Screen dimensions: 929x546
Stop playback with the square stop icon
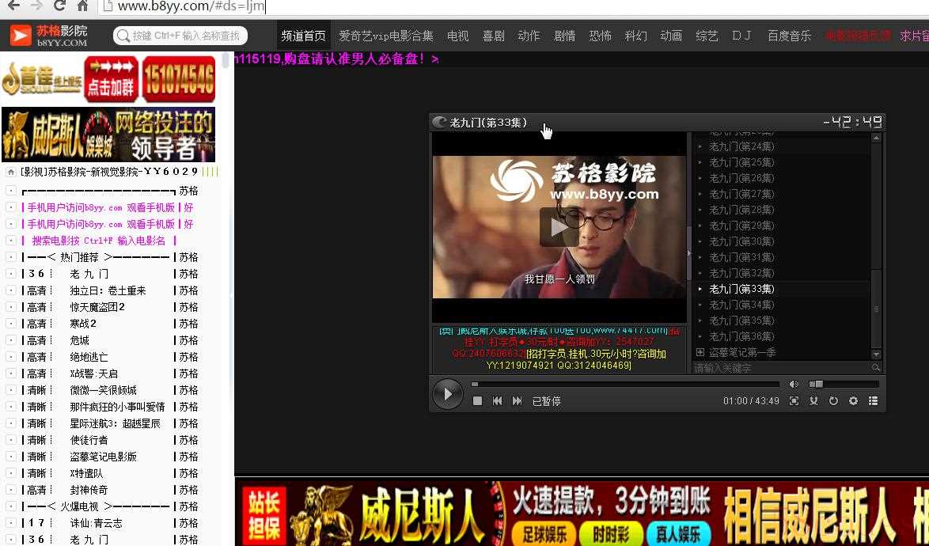[477, 401]
